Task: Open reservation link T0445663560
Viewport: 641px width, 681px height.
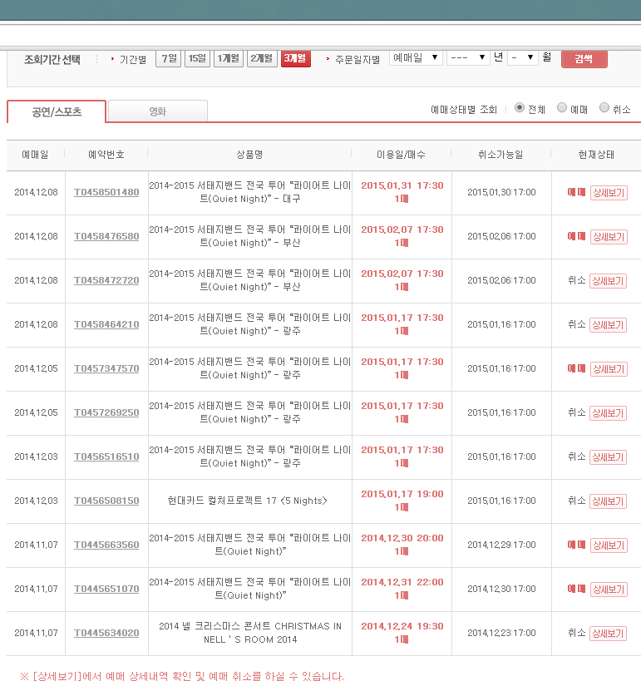Action: 106,545
